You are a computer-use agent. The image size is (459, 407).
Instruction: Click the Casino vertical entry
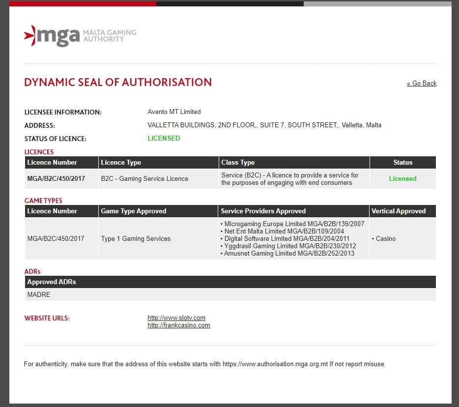tap(383, 238)
